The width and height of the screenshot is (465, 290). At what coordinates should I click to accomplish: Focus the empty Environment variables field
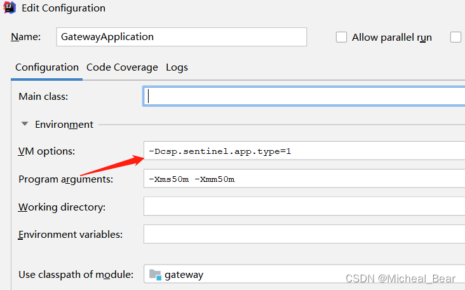tap(305, 234)
